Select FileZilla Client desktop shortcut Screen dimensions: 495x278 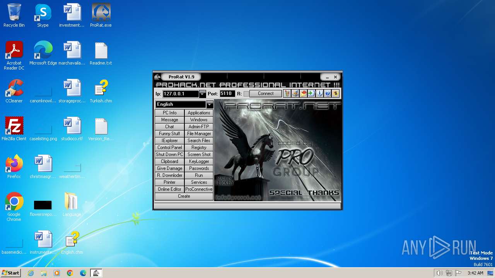click(x=14, y=129)
